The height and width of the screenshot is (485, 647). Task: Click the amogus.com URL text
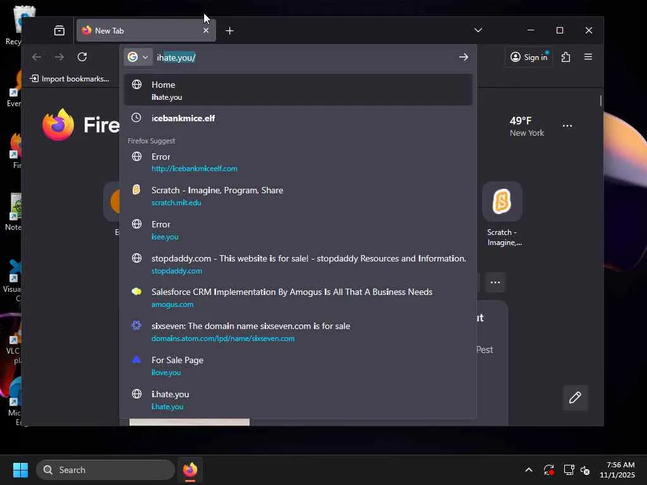pos(172,304)
